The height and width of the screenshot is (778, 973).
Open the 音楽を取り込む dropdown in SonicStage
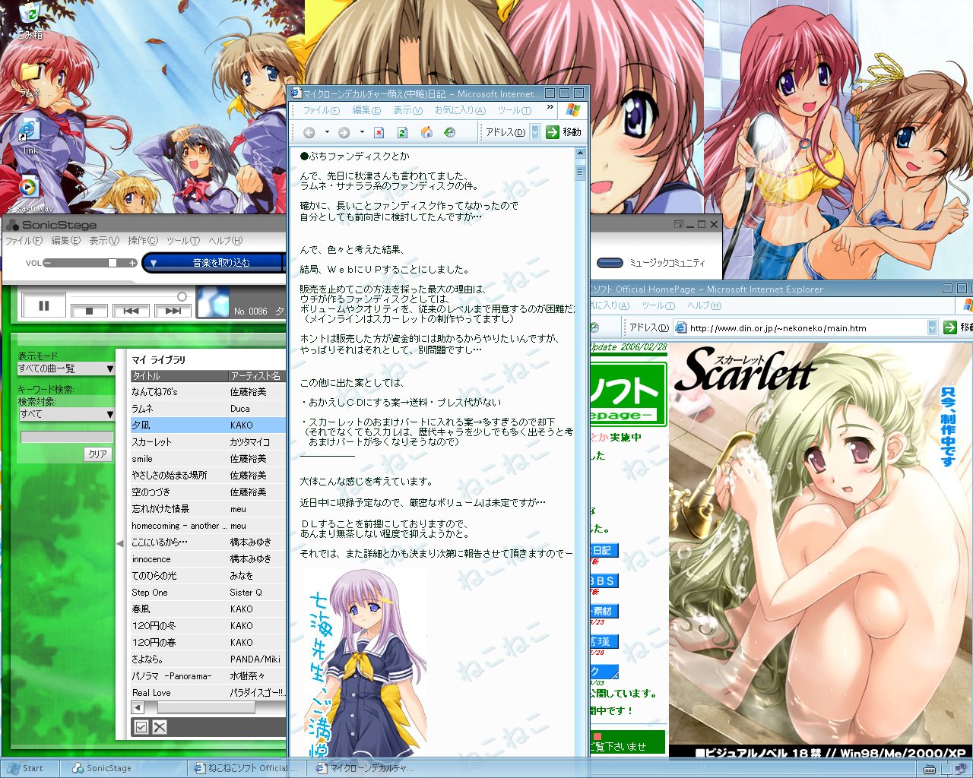pyautogui.click(x=152, y=263)
